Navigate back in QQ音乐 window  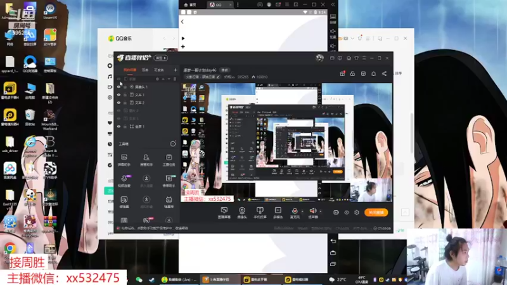pos(164,39)
